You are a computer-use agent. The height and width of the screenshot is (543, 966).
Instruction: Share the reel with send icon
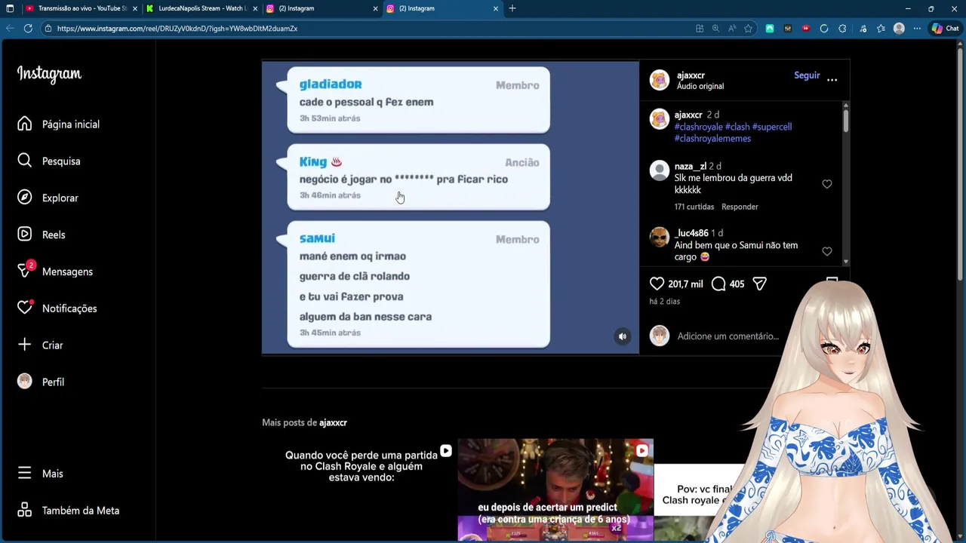point(759,284)
